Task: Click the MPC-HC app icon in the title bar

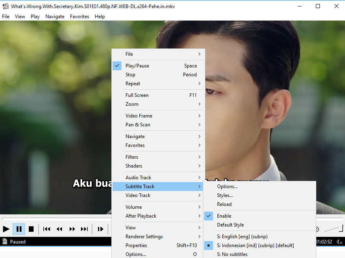Action: [6, 6]
